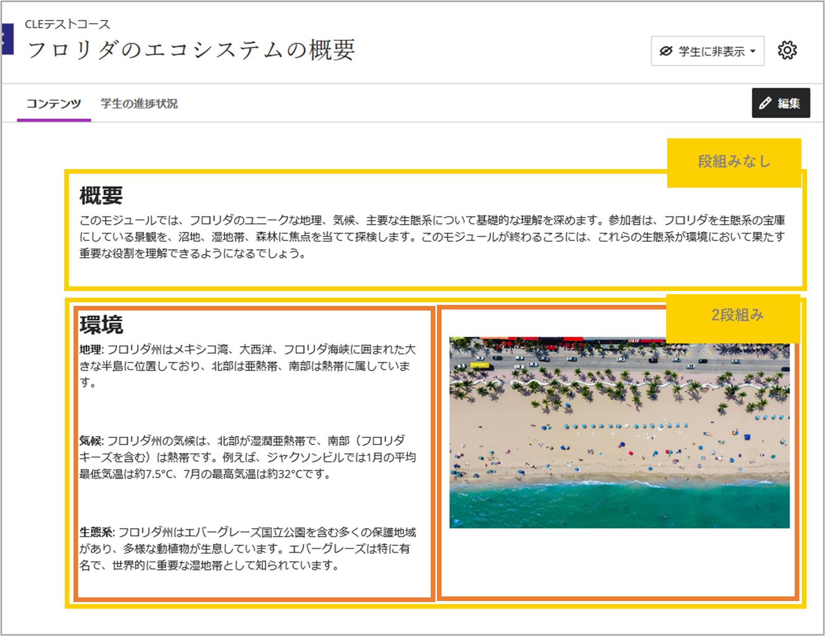Click the CLEテストコース course link

pos(67,24)
